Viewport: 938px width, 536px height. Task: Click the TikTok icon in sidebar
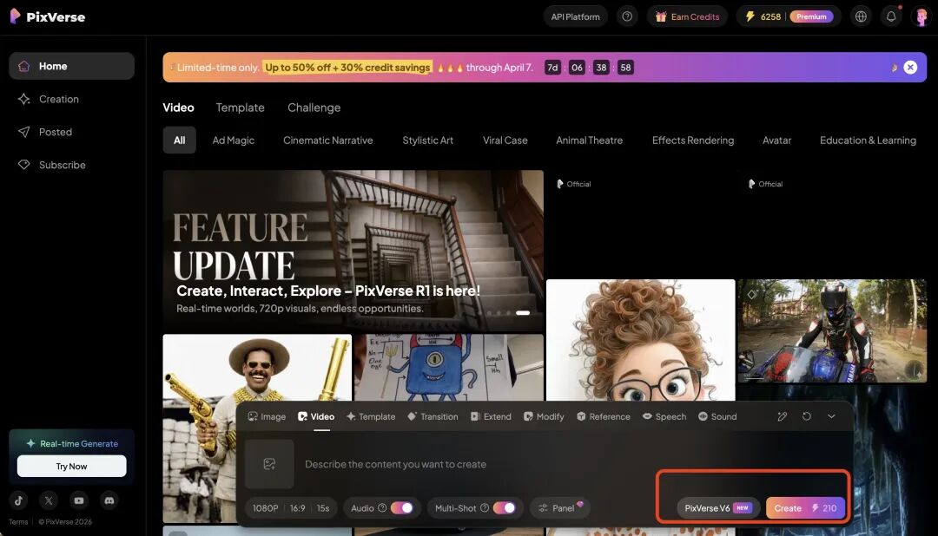click(19, 500)
